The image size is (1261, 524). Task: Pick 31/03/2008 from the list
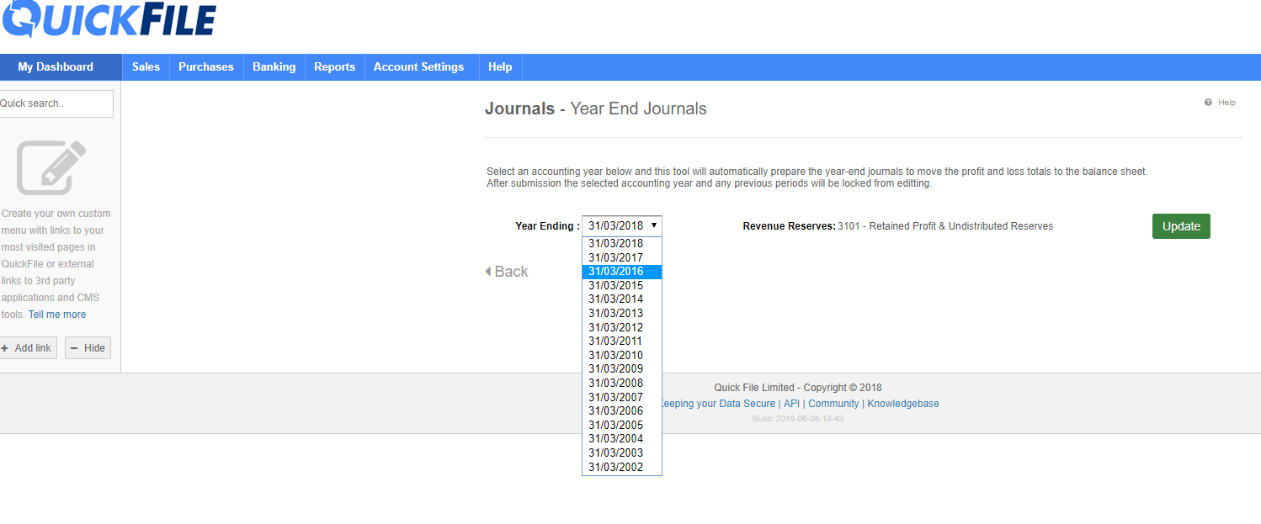point(622,384)
